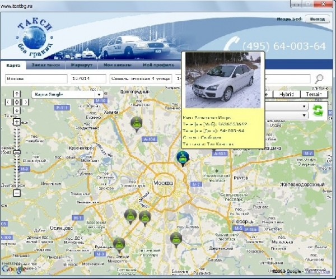
Task: Click the Москва city input field
Action: click(36, 78)
